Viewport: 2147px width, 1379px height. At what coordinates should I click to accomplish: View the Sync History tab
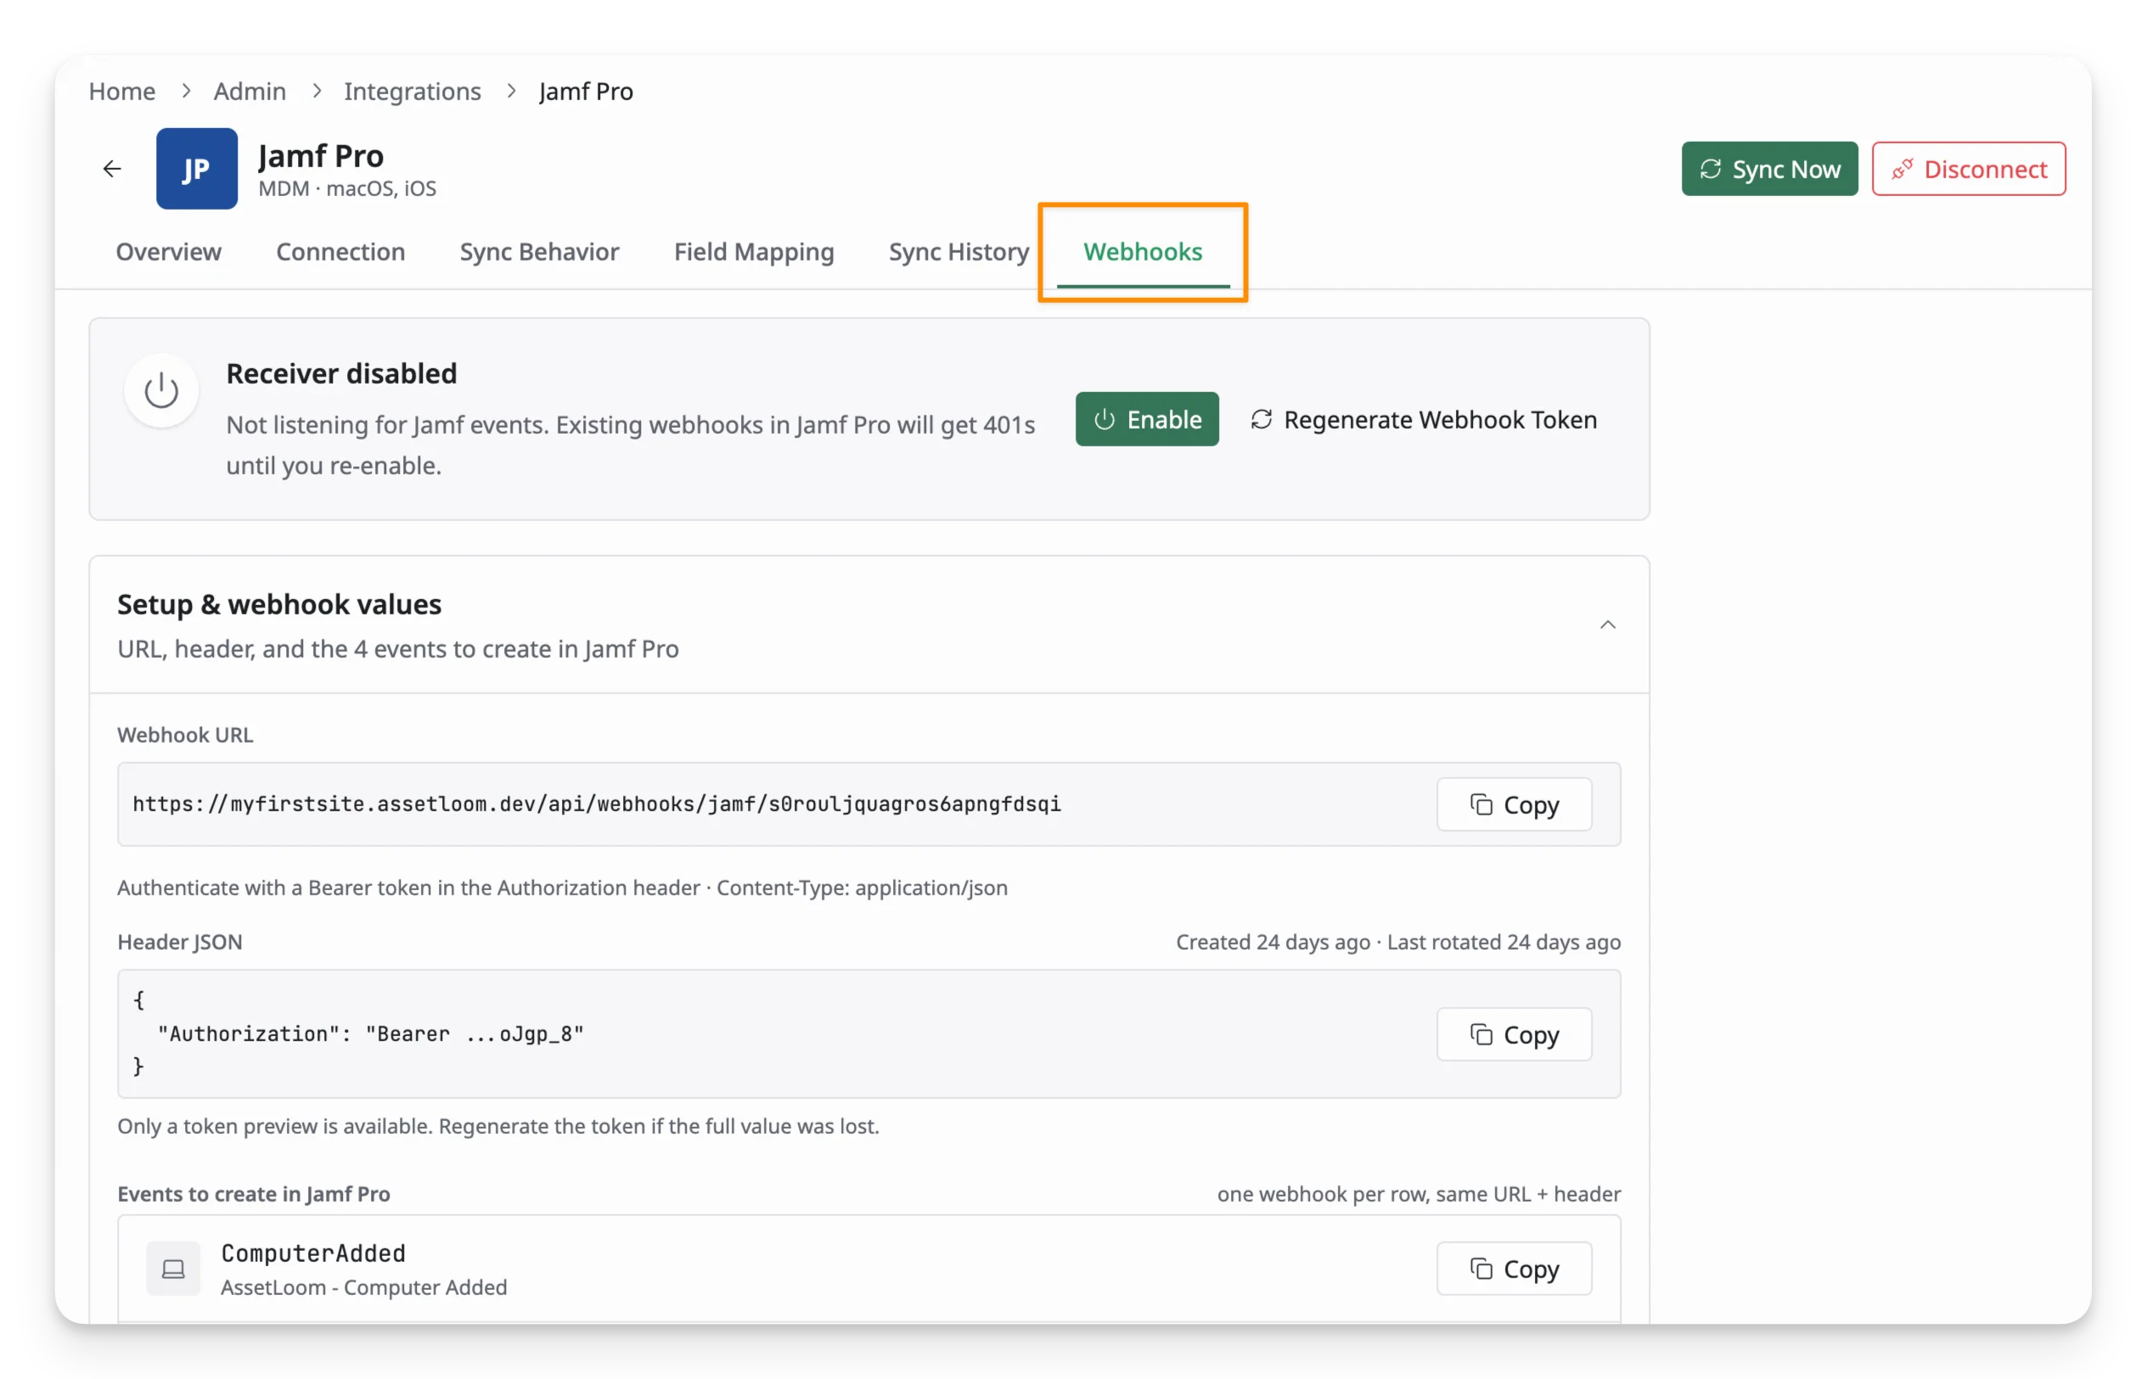tap(958, 252)
